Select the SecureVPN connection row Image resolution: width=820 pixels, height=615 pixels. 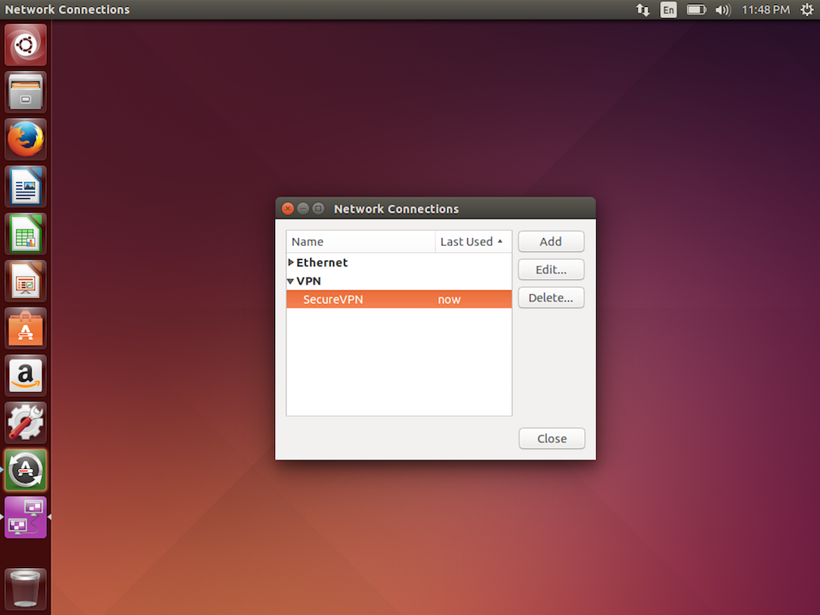click(x=398, y=299)
